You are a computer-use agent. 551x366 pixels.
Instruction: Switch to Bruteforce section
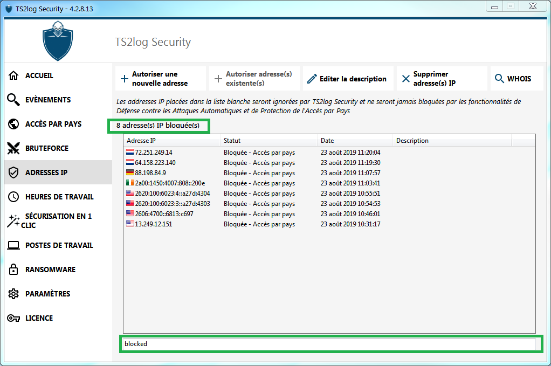[58, 148]
